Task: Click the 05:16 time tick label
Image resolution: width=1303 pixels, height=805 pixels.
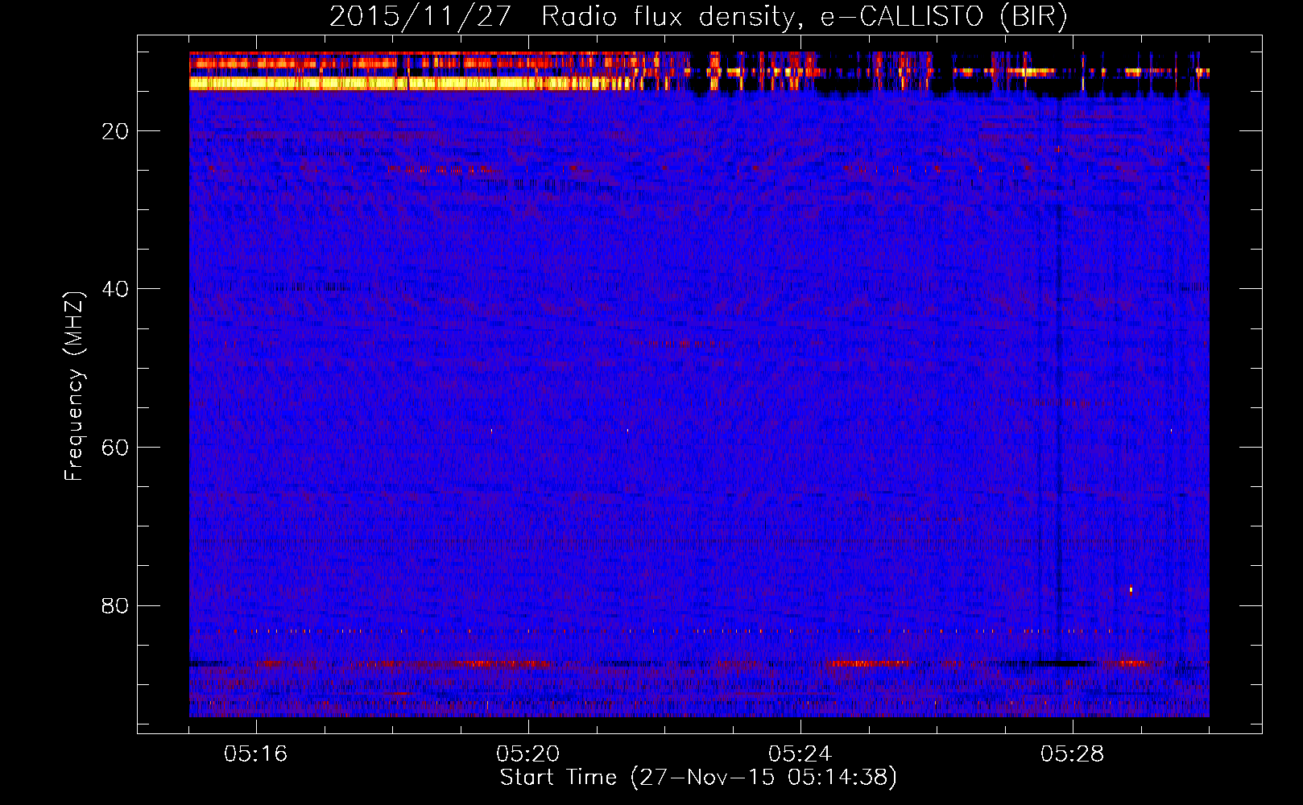Action: point(256,754)
